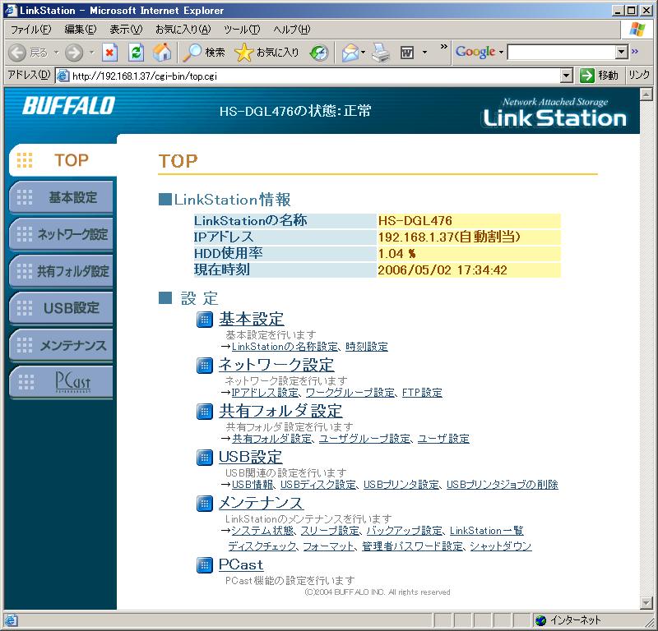Select the 基本設定 sidebar tab

click(61, 197)
